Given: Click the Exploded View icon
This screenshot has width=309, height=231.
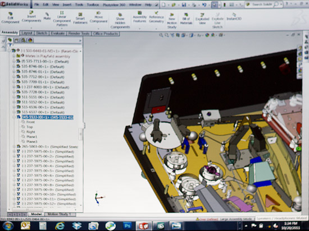Looking at the screenshot, I should click(202, 19).
